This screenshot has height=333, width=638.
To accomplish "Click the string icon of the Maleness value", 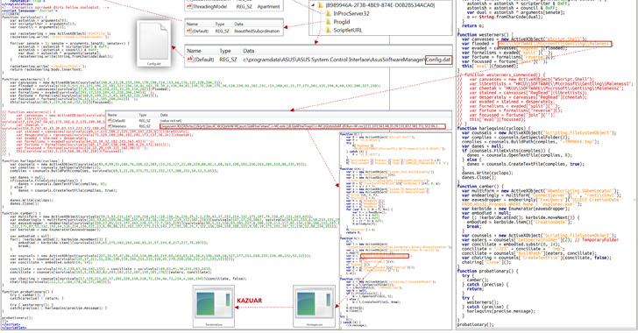I will tap(110, 126).
